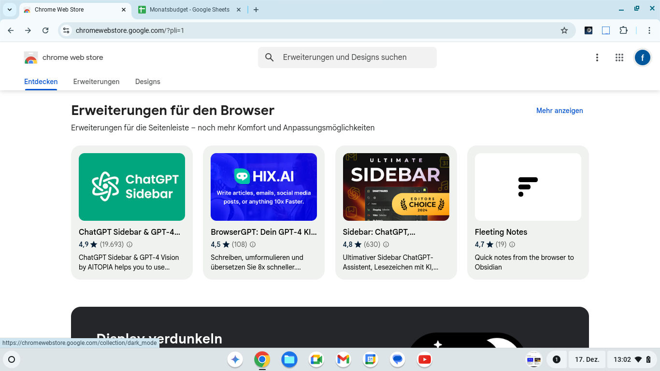The image size is (660, 371).
Task: Click the Mehr anzeigen link
Action: point(560,111)
